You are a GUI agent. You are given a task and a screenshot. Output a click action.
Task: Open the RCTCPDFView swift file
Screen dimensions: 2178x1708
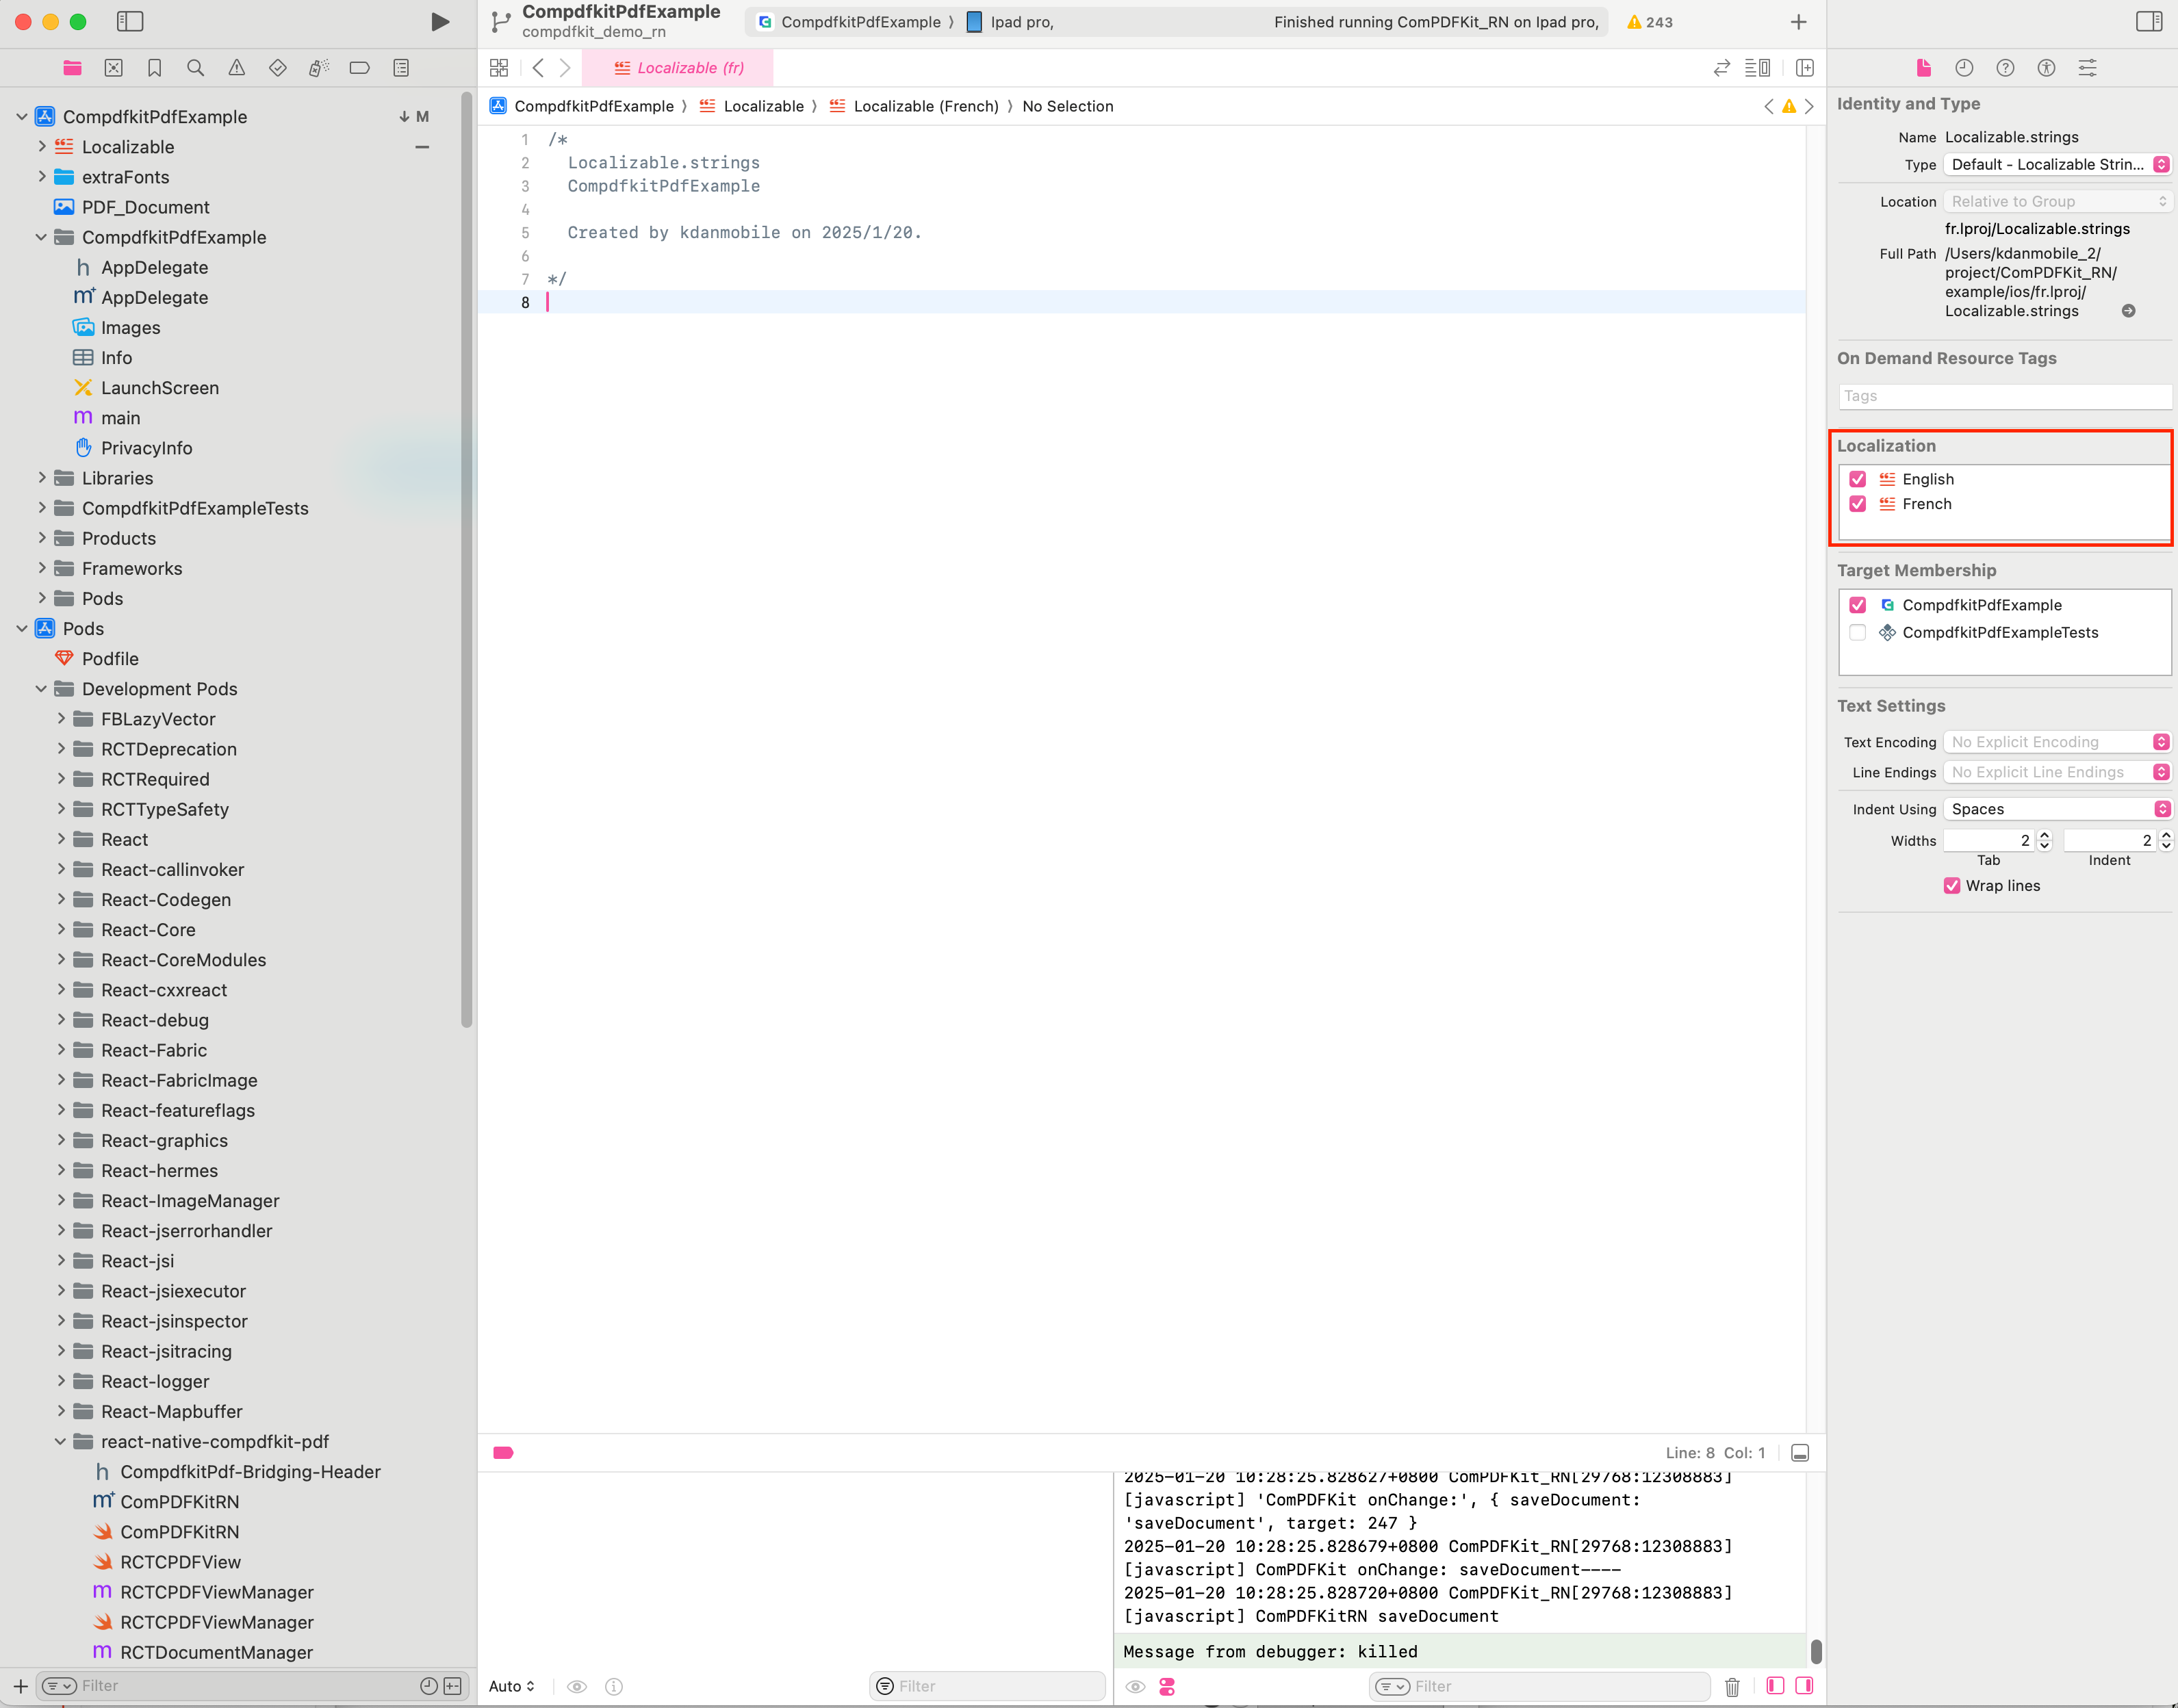click(180, 1562)
